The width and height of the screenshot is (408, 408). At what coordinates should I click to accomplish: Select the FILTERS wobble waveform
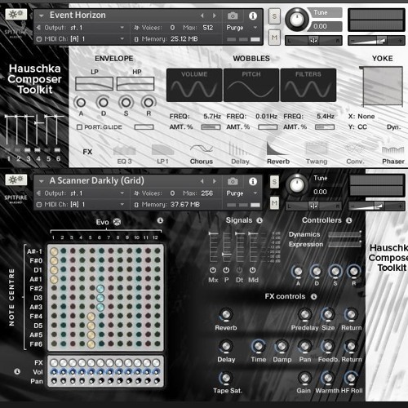[308, 85]
